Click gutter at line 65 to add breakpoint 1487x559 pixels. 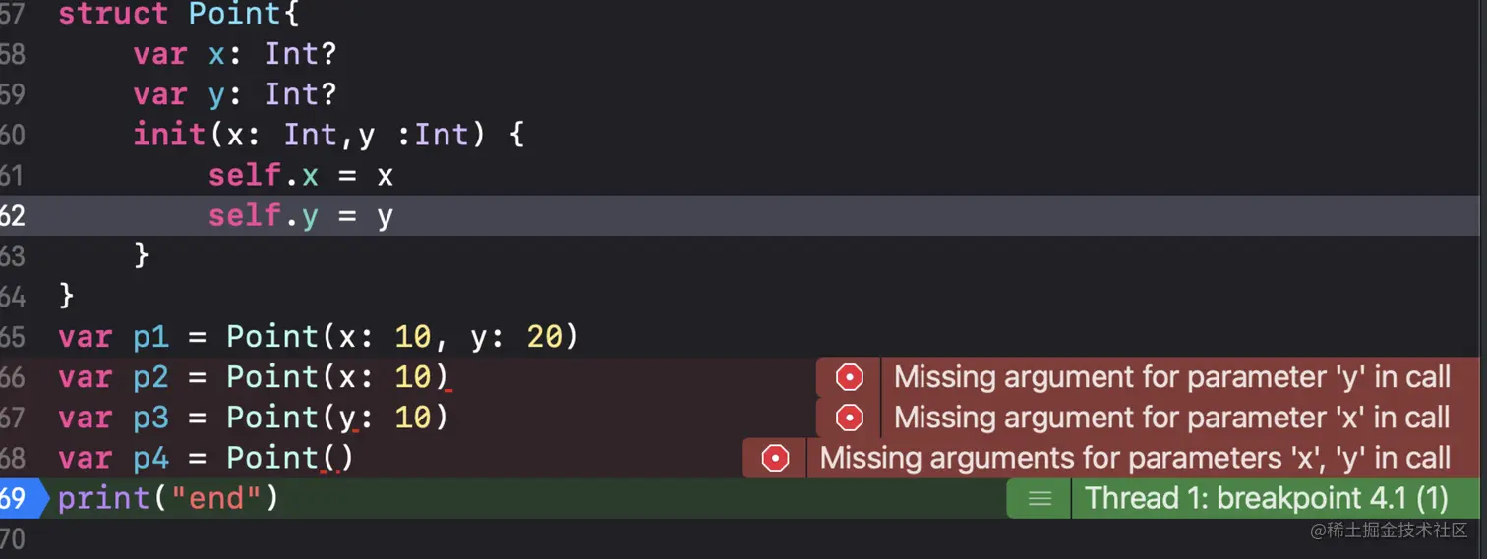(13, 337)
